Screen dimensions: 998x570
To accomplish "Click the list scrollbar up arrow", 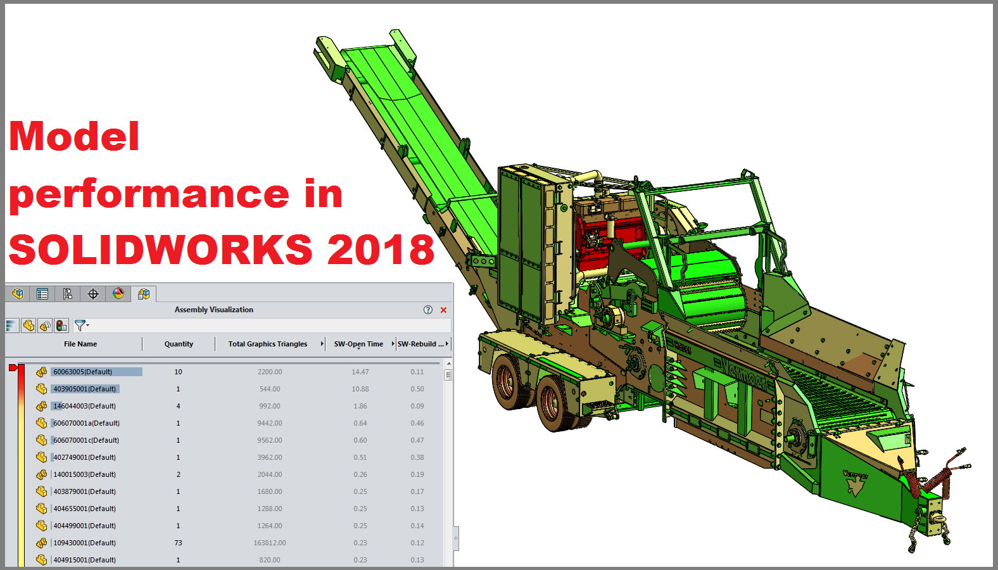I will (448, 364).
